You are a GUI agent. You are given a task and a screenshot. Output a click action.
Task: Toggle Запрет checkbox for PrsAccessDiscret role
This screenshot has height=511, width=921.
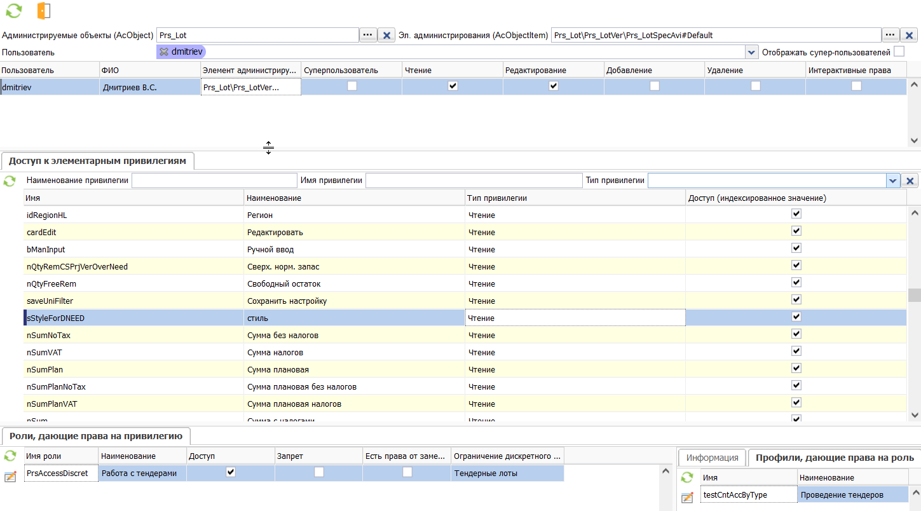pyautogui.click(x=319, y=472)
